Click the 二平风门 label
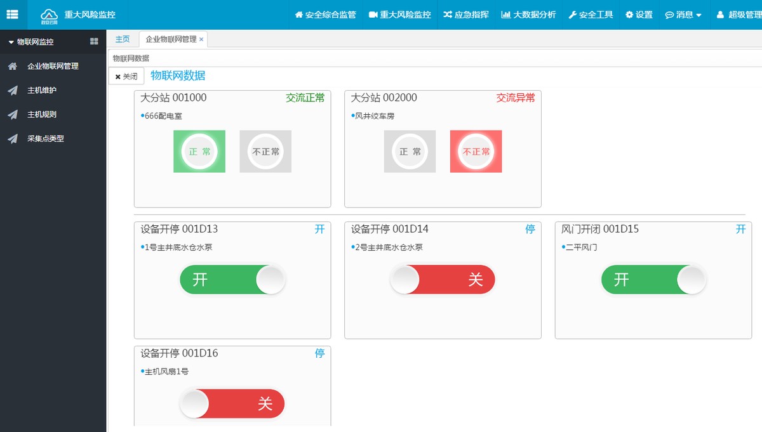The image size is (762, 432). coord(582,247)
